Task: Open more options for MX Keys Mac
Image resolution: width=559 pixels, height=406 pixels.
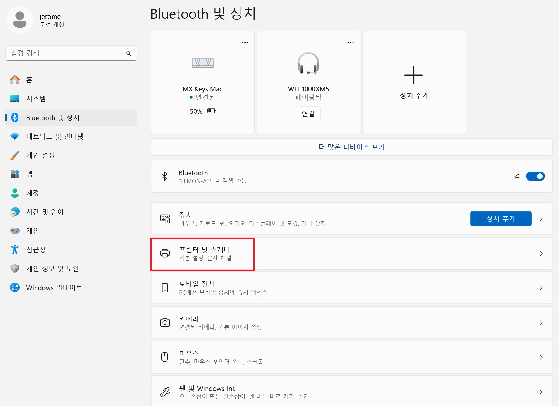Action: pyautogui.click(x=245, y=42)
